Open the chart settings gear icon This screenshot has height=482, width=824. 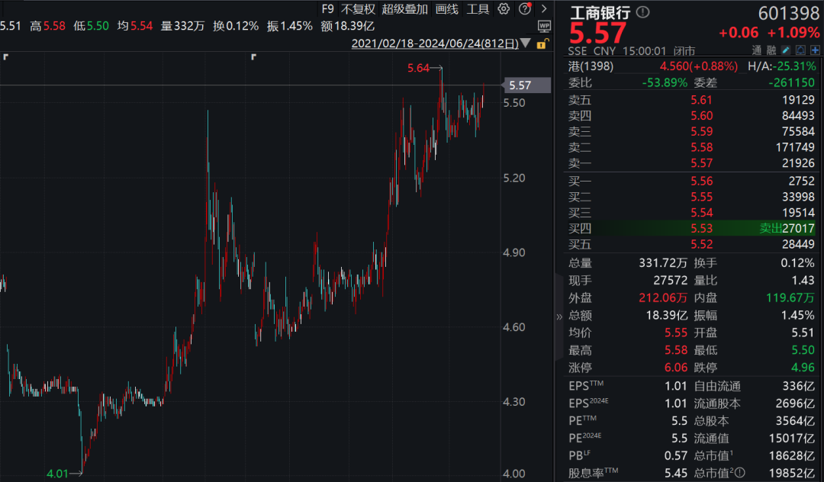coord(504,9)
